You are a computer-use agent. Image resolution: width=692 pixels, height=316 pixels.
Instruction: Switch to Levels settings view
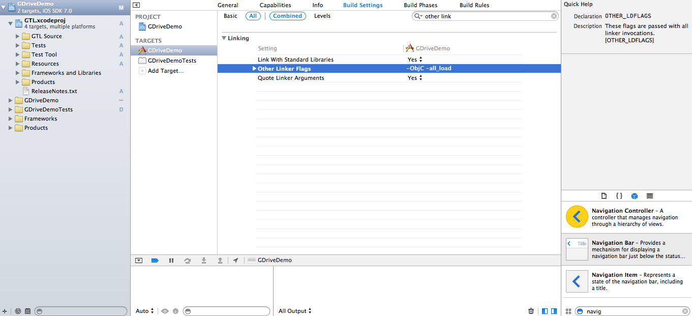coord(322,16)
